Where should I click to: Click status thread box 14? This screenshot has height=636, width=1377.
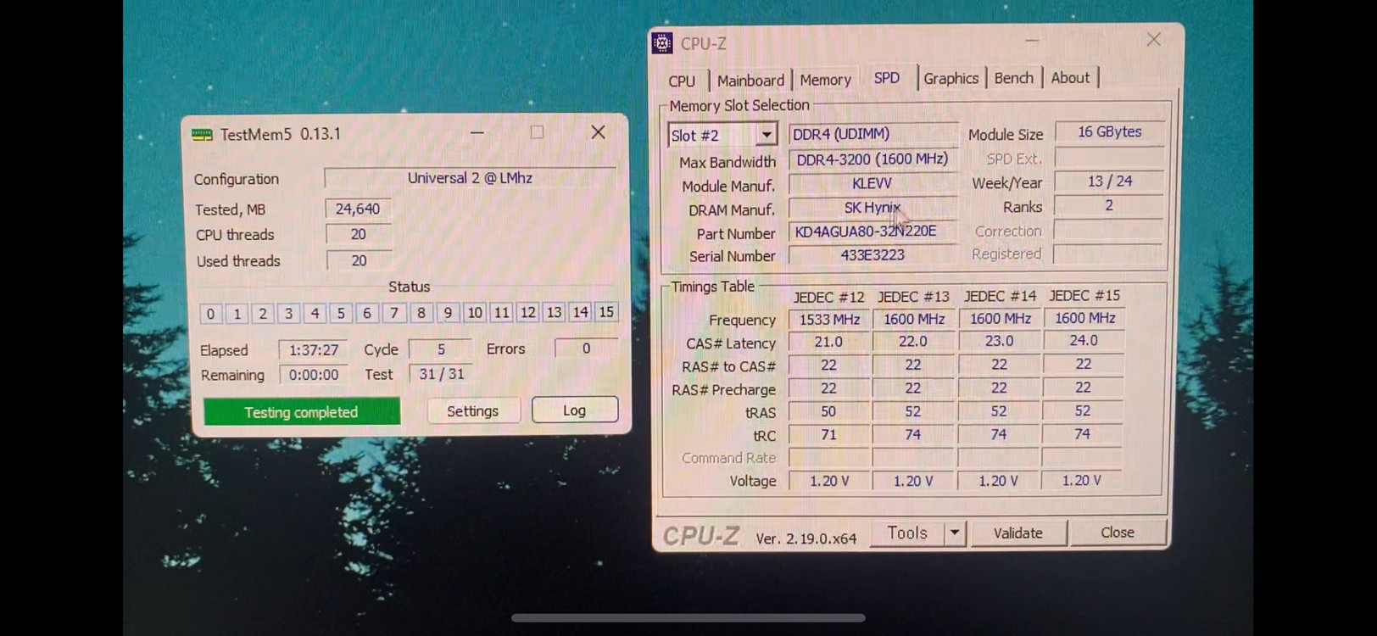(580, 312)
